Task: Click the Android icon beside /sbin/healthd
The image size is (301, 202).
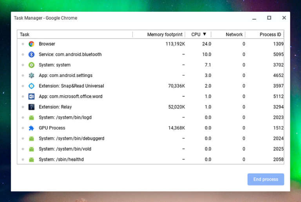Action: [x=31, y=160]
